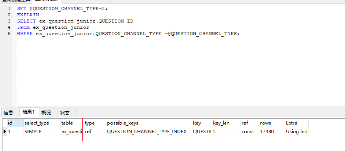Click the id column header
Image resolution: width=345 pixels, height=151 pixels.
(15, 123)
